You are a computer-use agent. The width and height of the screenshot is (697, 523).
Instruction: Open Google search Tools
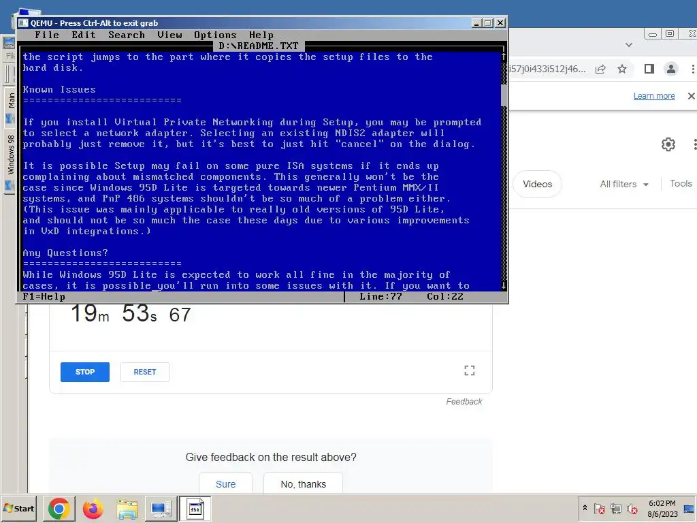(681, 184)
